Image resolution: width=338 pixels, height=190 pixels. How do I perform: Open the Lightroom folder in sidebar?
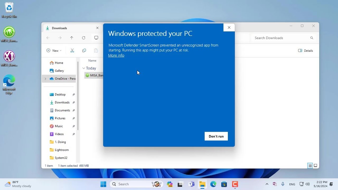click(62, 150)
